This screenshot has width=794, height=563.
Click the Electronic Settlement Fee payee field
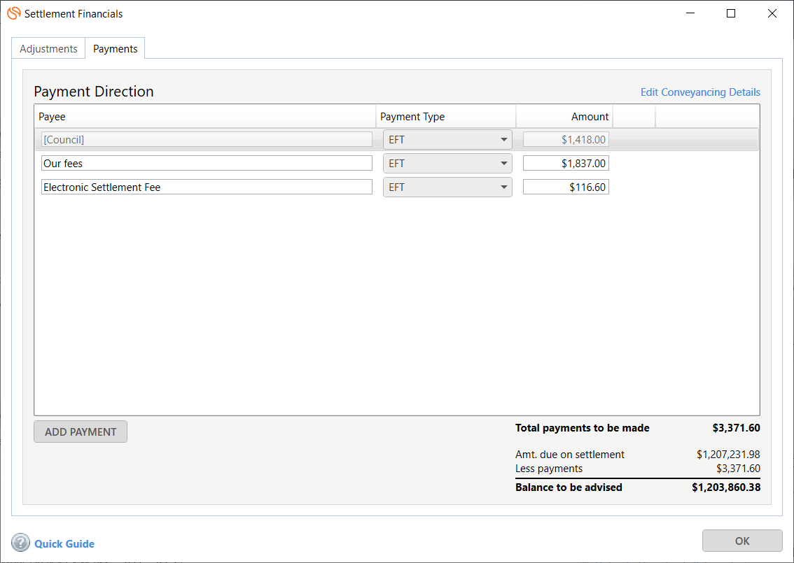pyautogui.click(x=207, y=187)
